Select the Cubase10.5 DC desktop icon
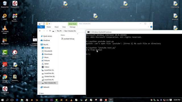This screenshot has width=182, height=102. pos(5,91)
